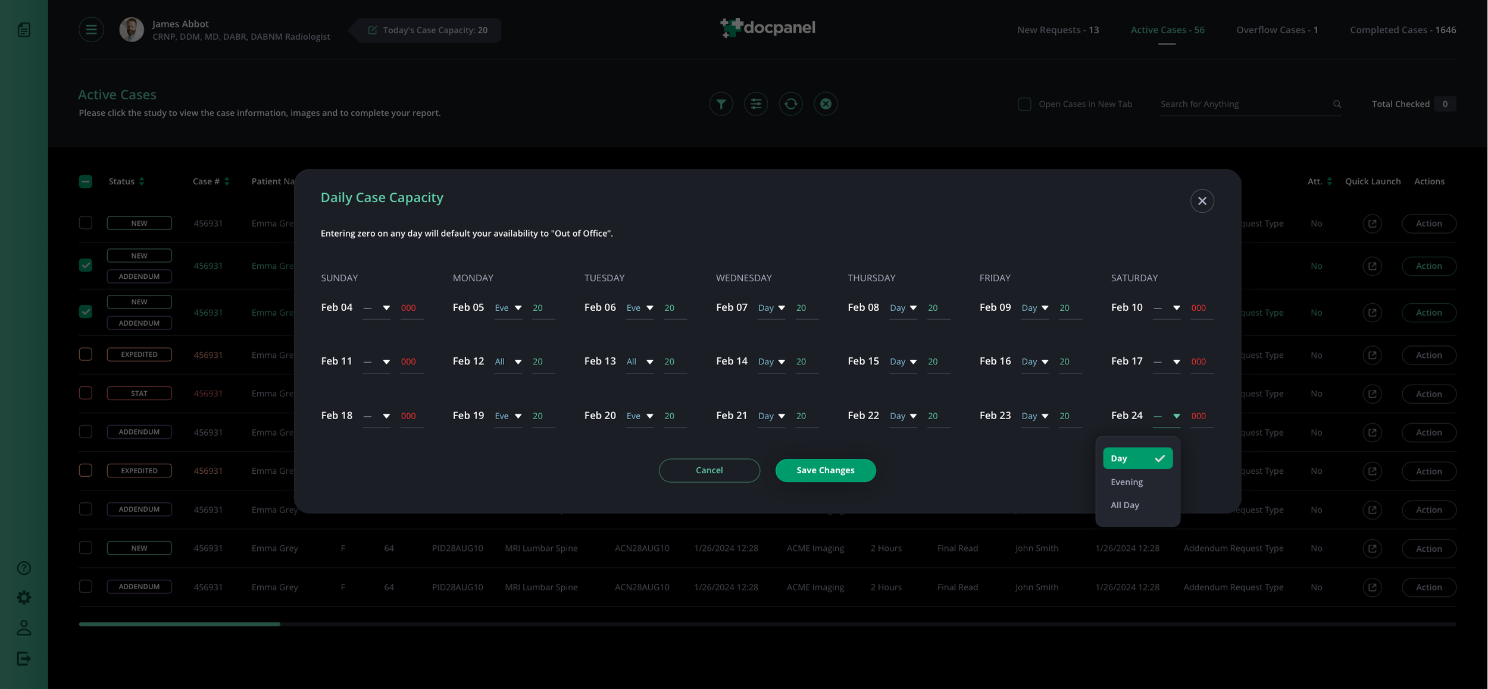This screenshot has width=1488, height=689.
Task: Enable Open Cases in New Tab checkbox
Action: [x=1024, y=104]
